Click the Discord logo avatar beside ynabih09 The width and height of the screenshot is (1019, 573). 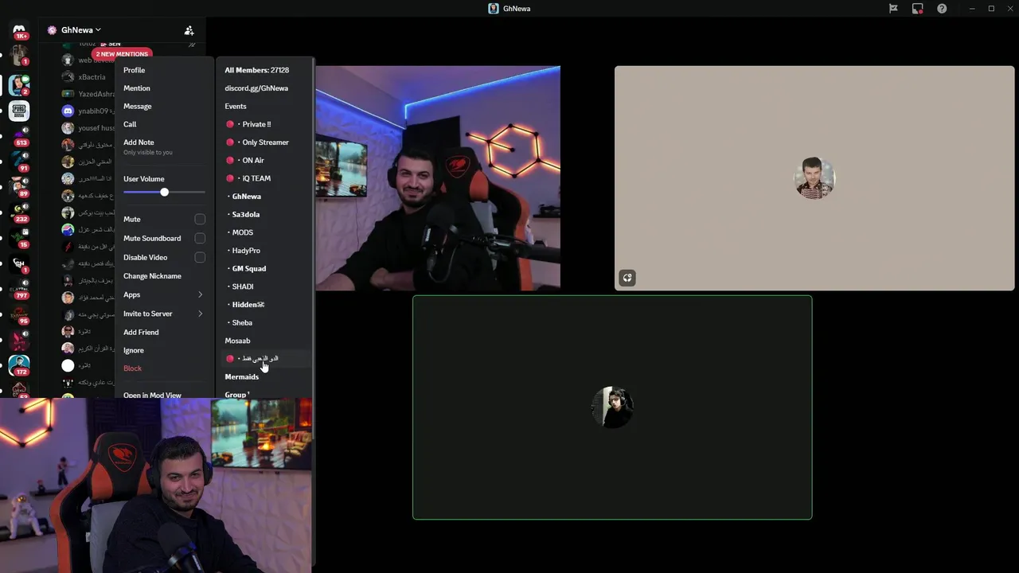[x=68, y=111]
